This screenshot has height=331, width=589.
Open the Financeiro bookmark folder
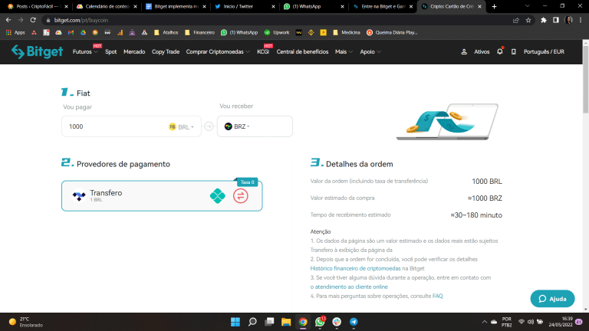(x=199, y=33)
